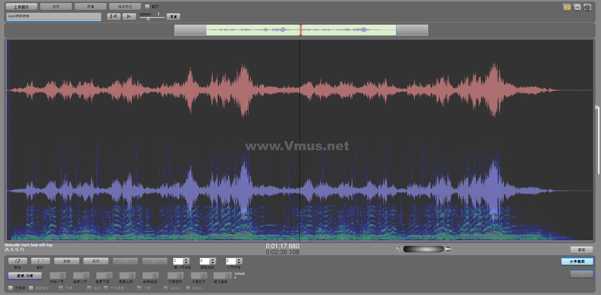Click the 重置 speed reset button
This screenshot has width=601, height=295.
pos(174,16)
